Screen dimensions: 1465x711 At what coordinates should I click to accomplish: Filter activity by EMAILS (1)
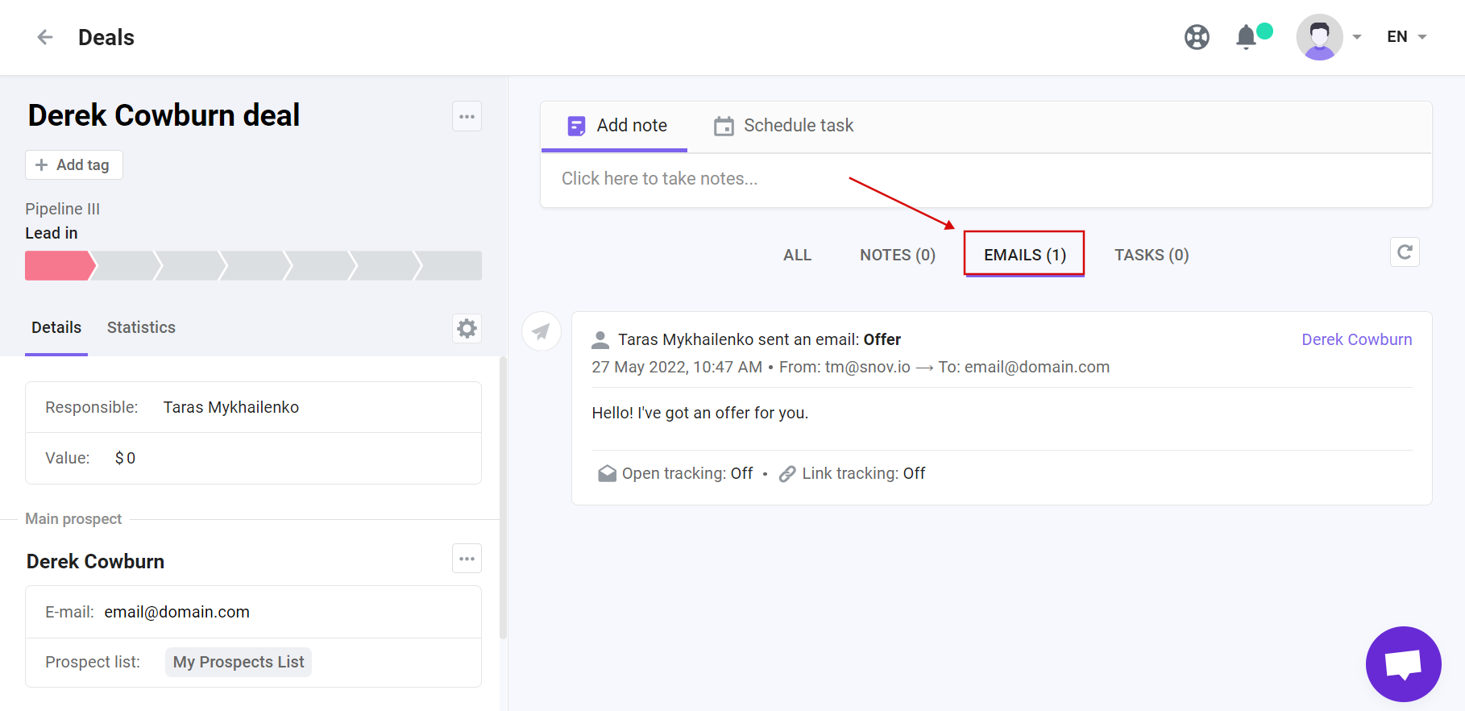tap(1024, 255)
